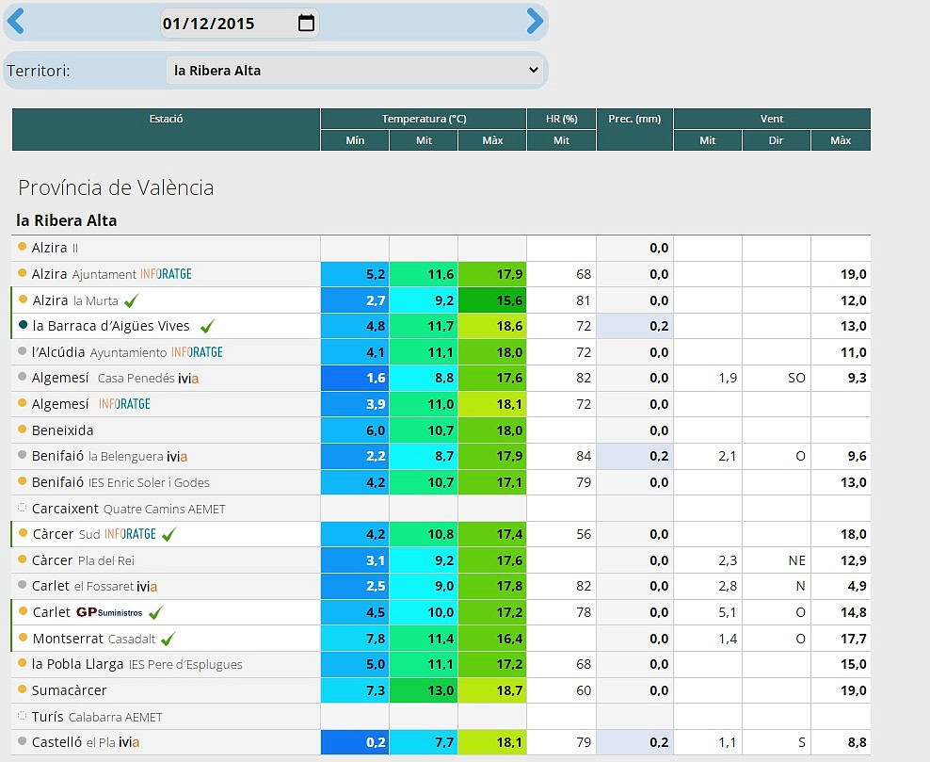930x762 pixels.
Task: Click the INFORATGE logo on Alzira Ajuntament row
Action: (166, 274)
